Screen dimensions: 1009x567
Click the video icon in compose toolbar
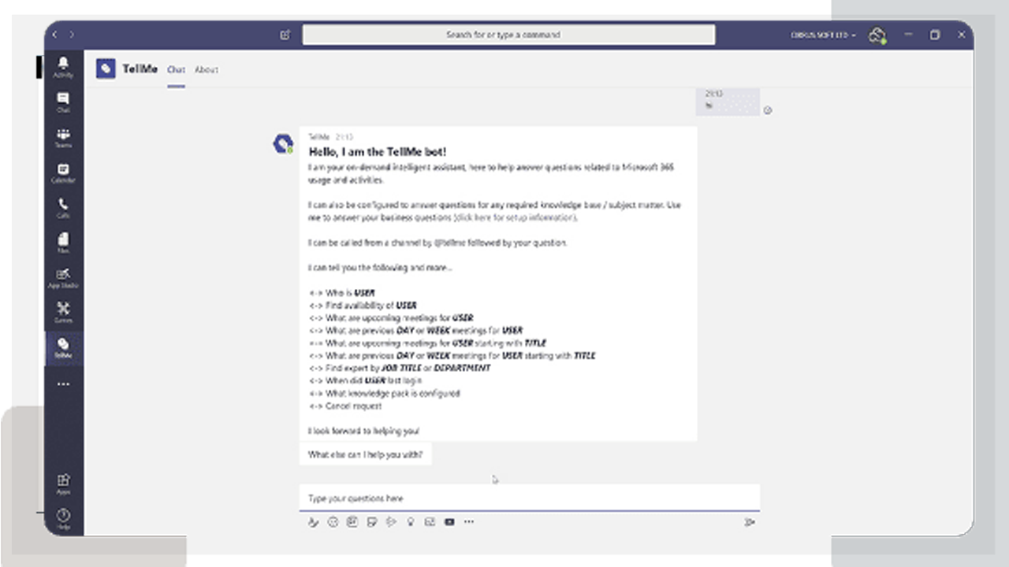click(x=449, y=521)
